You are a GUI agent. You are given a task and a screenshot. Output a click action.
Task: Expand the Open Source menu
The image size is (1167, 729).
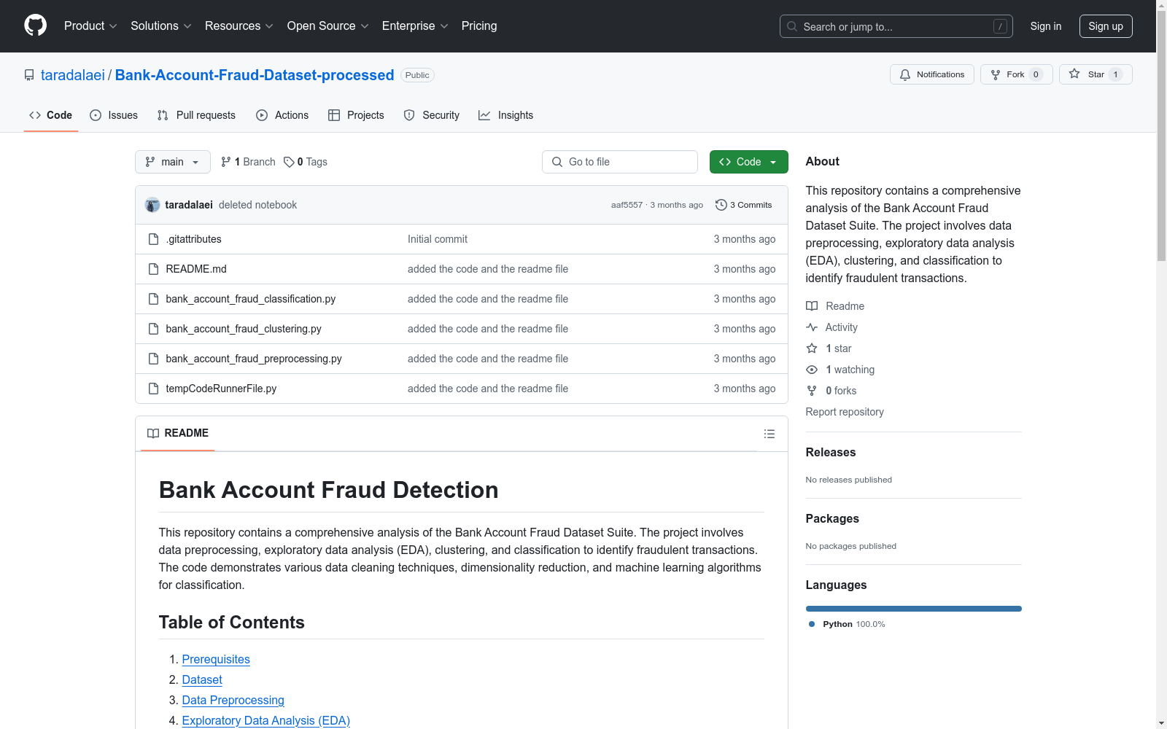tap(328, 26)
